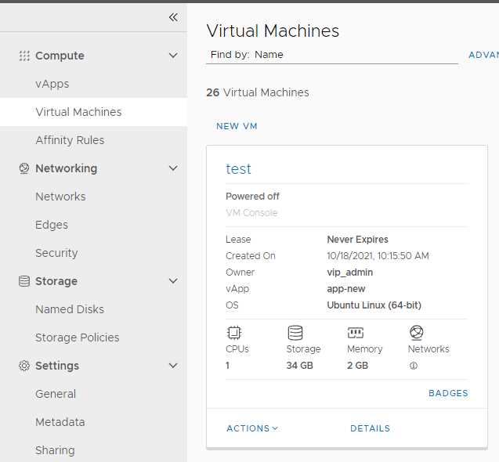This screenshot has width=499, height=462.
Task: Click the Settings gear icon in sidebar
Action: coord(24,366)
